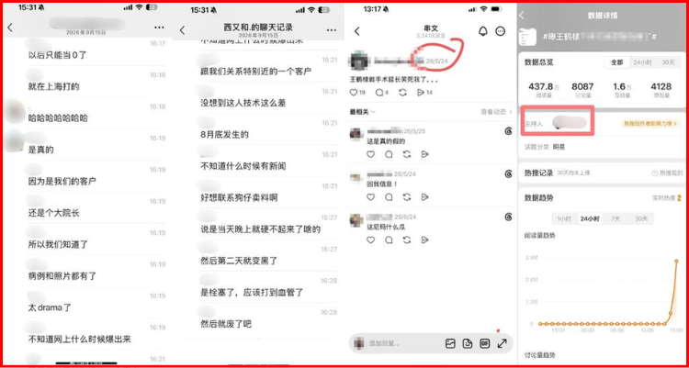Screen dimensions: 689x368
Task: Open the circled more-options icon beside the bell
Action: (501, 31)
